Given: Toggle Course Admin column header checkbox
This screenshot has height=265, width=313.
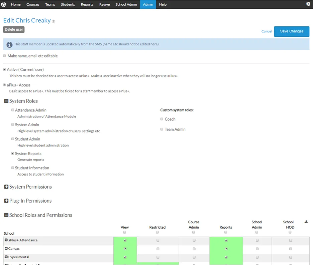Looking at the screenshot, I should pos(193,232).
